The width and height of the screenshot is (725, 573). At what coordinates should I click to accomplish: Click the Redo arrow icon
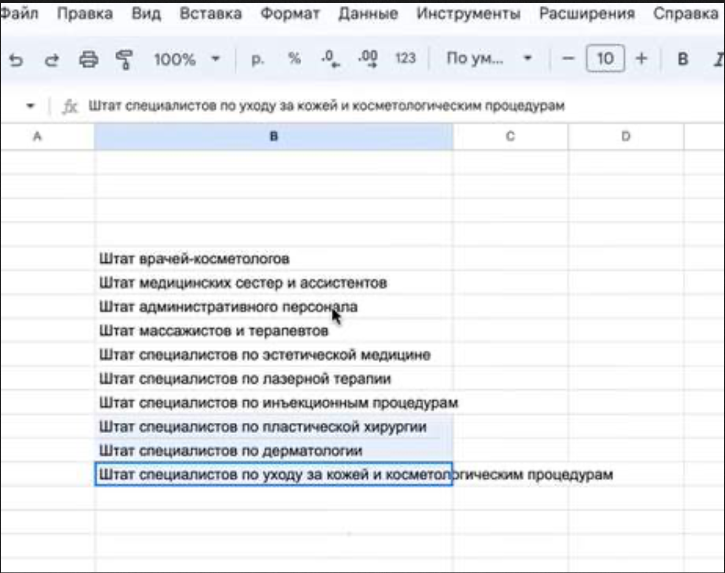click(52, 59)
